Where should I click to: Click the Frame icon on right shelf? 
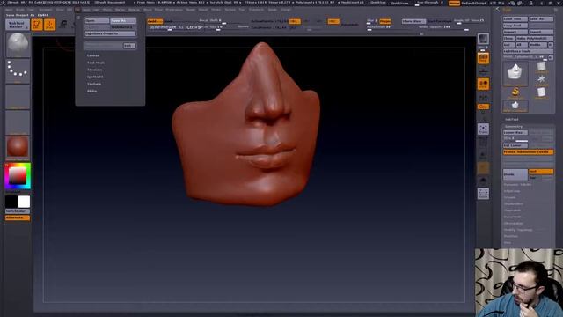coord(483,129)
